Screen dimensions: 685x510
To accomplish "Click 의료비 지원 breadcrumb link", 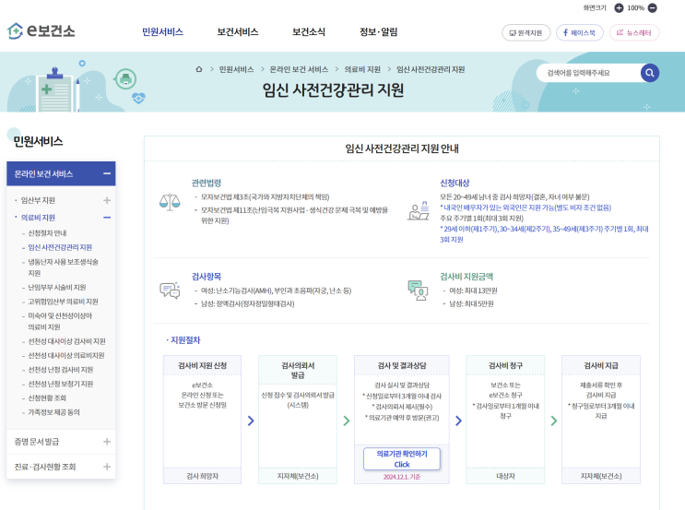I will pos(362,69).
